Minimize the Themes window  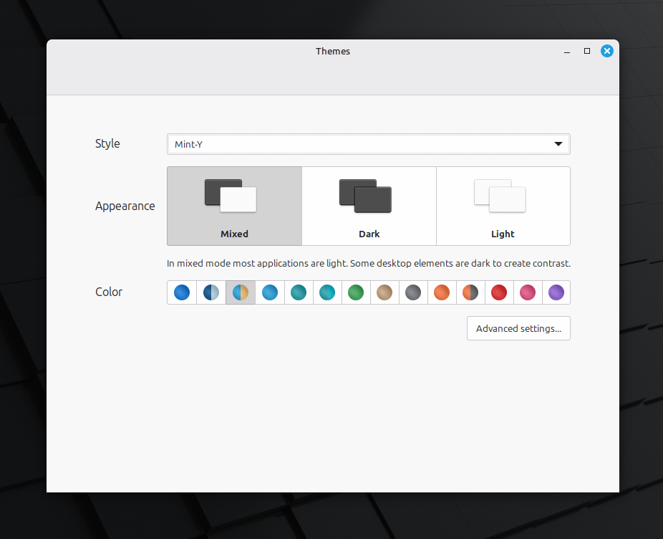click(567, 51)
